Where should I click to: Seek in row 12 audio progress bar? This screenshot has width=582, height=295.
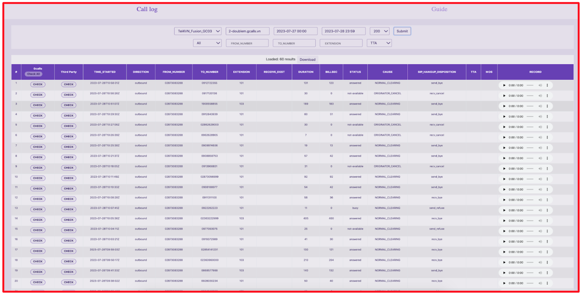530,200
